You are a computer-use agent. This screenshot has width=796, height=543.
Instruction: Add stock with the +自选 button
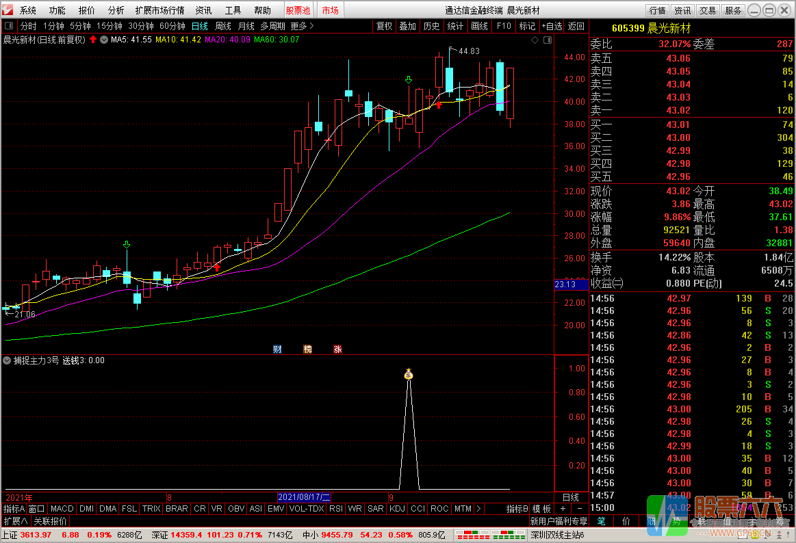coord(552,26)
